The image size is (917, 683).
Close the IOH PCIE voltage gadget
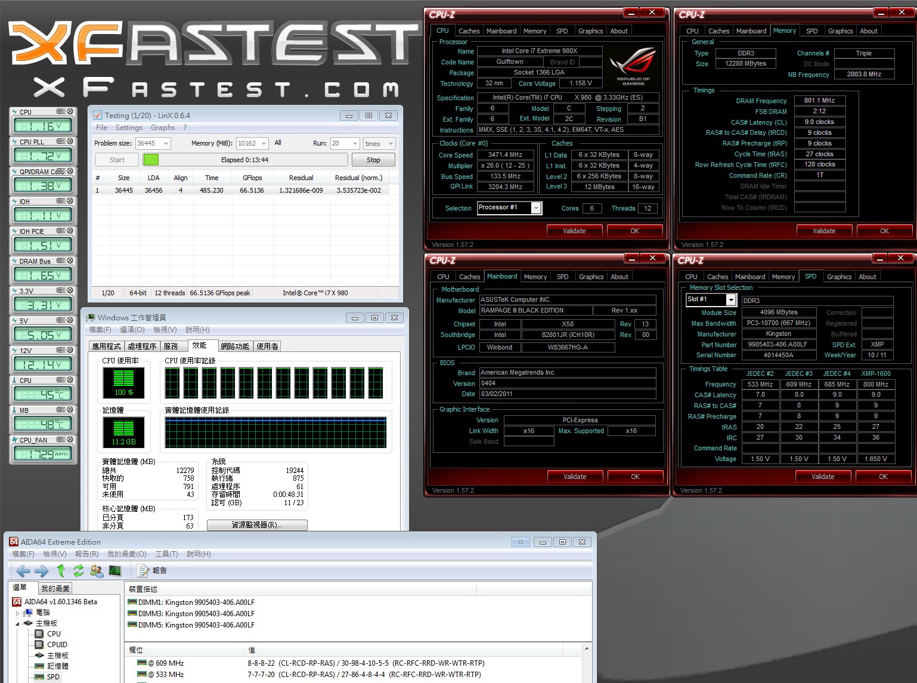(x=70, y=231)
